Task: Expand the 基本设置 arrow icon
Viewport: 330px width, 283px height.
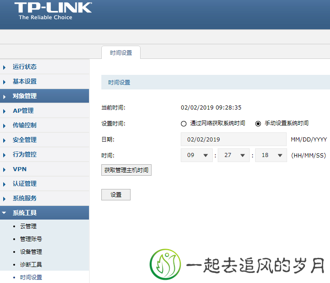Action: point(4,82)
